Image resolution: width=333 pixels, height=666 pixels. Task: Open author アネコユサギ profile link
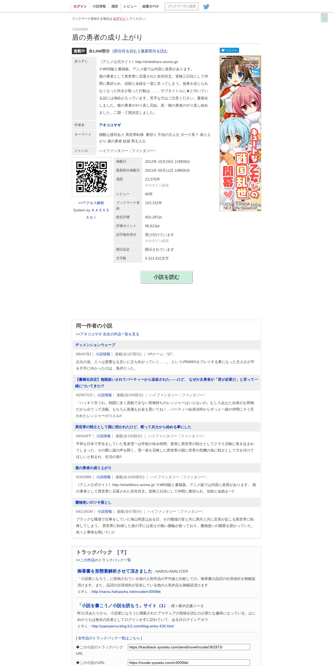tap(110, 125)
